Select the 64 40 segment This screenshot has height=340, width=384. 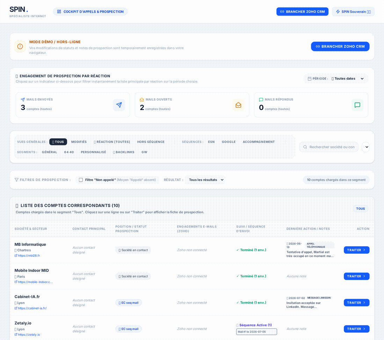(69, 152)
